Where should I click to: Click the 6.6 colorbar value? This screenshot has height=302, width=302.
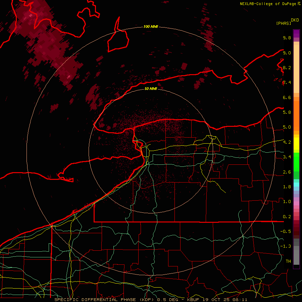pyautogui.click(x=287, y=97)
